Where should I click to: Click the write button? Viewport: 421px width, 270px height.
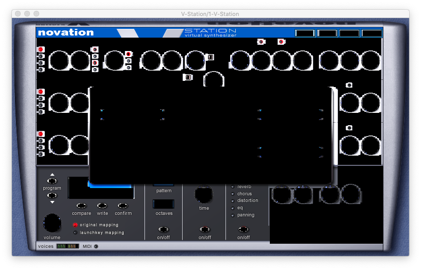pos(102,206)
